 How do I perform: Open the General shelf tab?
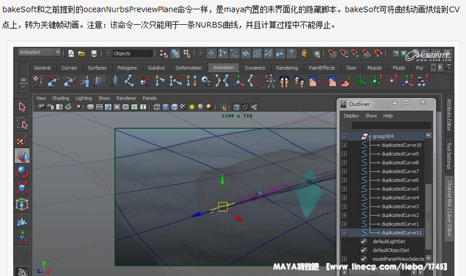(x=42, y=68)
